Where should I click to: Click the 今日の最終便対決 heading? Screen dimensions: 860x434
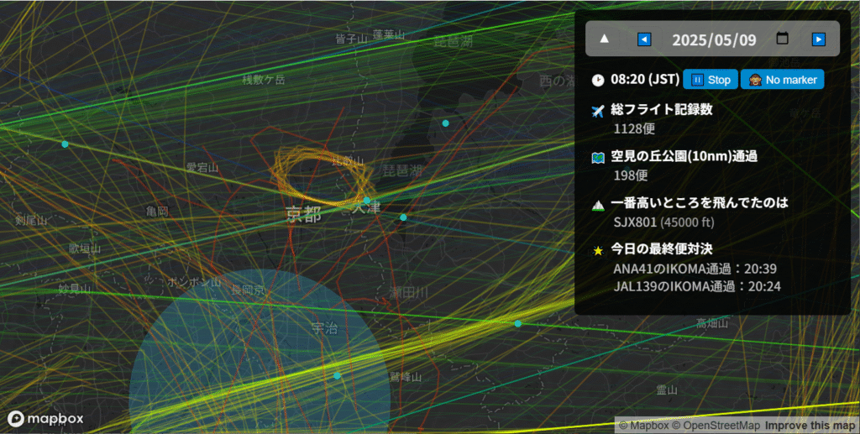[x=662, y=249]
